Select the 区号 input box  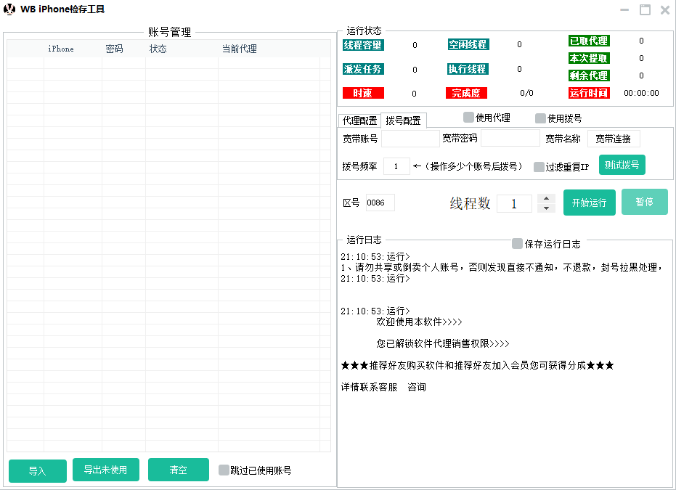tap(380, 203)
